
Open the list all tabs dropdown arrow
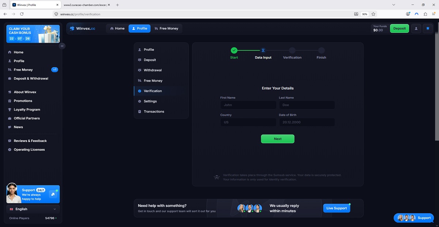tap(394, 5)
